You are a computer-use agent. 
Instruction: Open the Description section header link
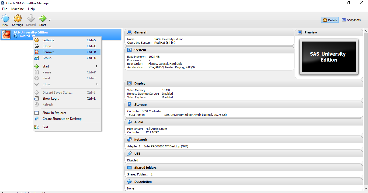[x=143, y=182]
